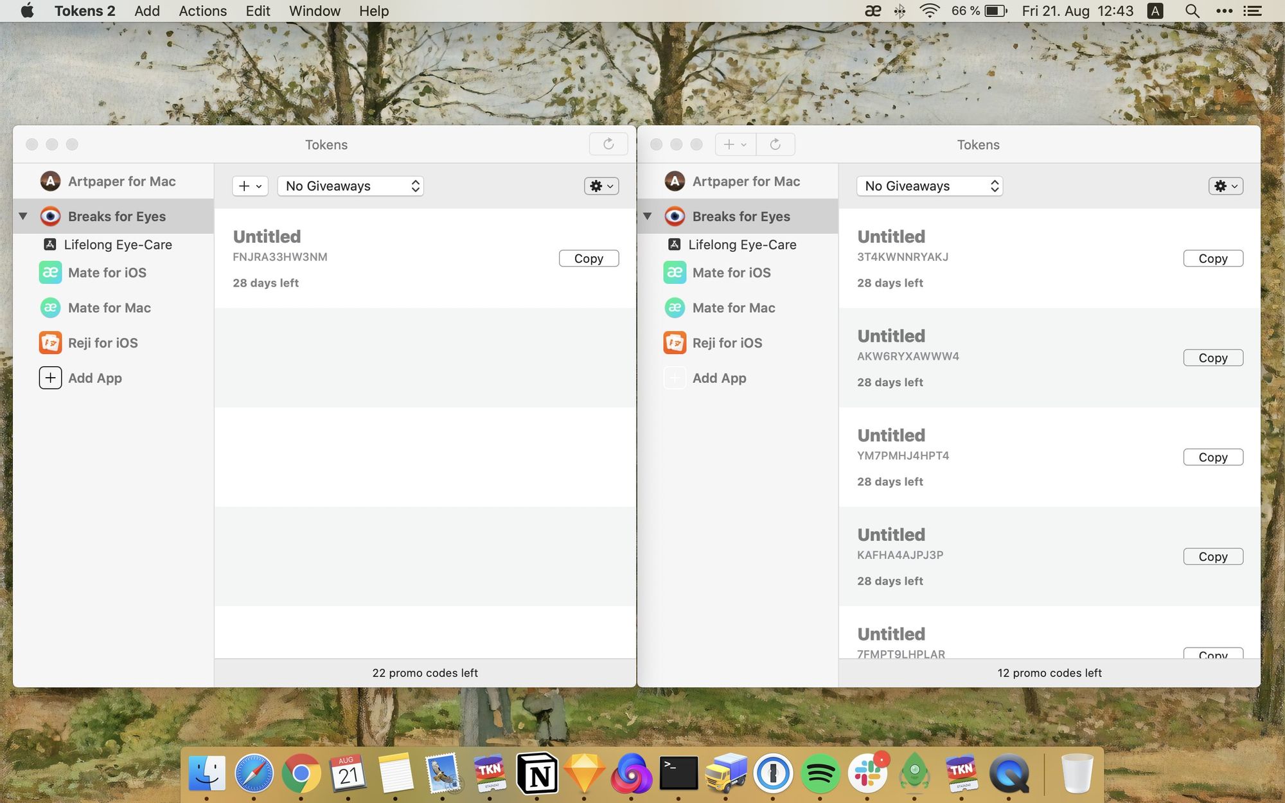Open the Edit menu
This screenshot has height=803, width=1285.
click(x=258, y=11)
